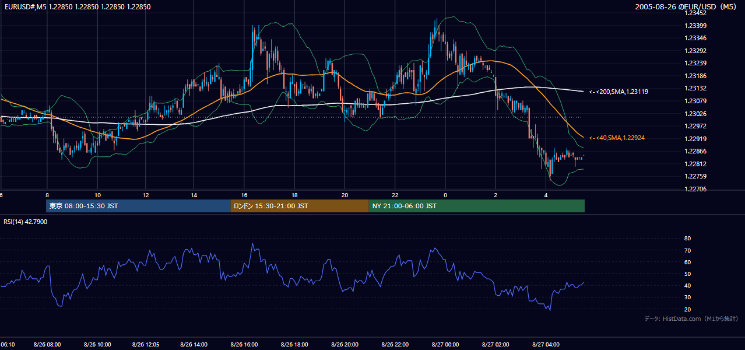Click price level 1.23452 on axis
Image resolution: width=745 pixels, height=350 pixels.
tap(694, 13)
